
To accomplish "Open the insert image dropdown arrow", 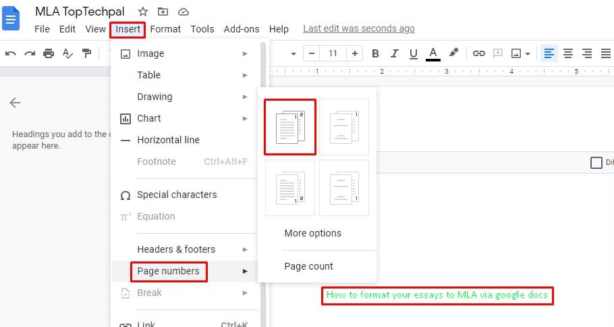I will pos(528,54).
